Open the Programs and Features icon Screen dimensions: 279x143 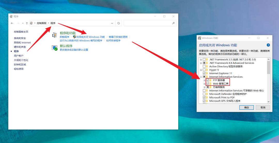55,35
